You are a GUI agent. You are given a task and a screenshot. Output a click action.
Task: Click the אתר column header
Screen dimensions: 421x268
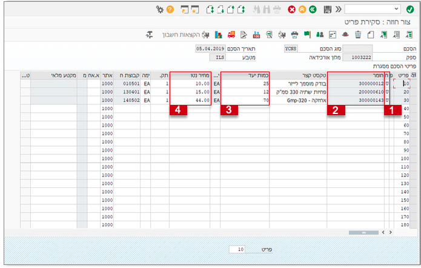coord(107,76)
